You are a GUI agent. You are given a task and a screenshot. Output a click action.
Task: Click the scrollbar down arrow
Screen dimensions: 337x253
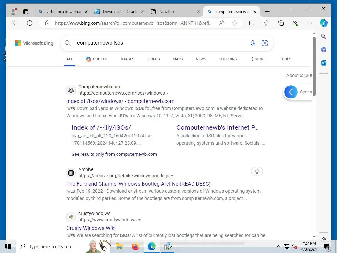pos(314,237)
